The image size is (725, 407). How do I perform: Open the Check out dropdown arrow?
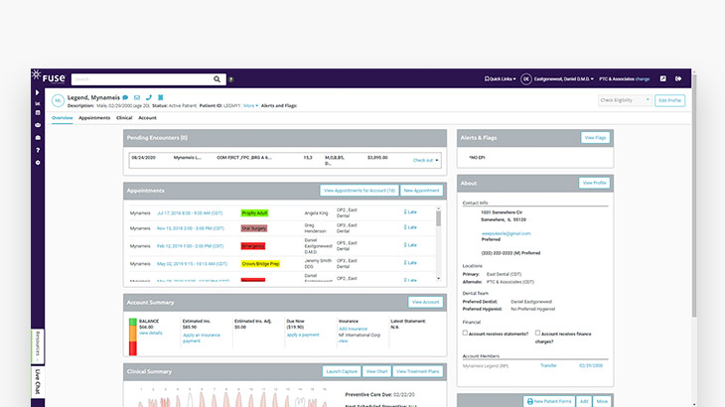(x=437, y=160)
